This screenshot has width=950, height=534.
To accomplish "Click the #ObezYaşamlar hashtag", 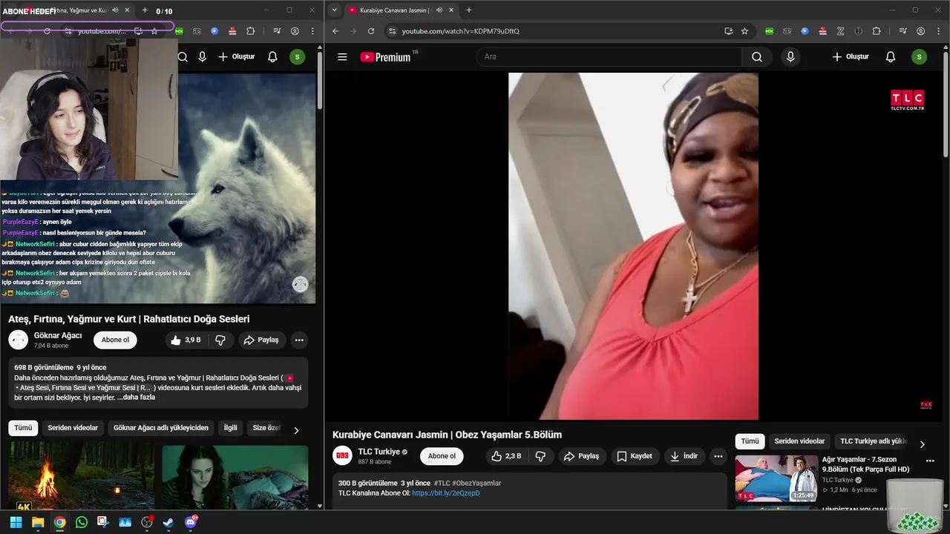I will click(476, 484).
